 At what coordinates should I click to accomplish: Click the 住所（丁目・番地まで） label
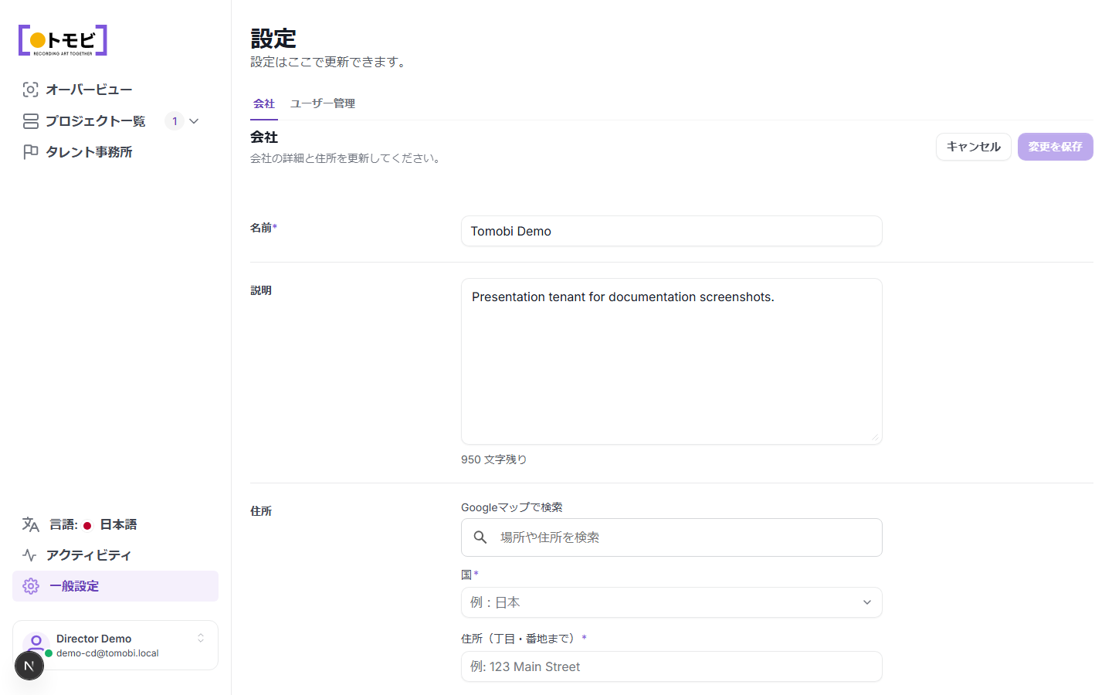coord(518,639)
